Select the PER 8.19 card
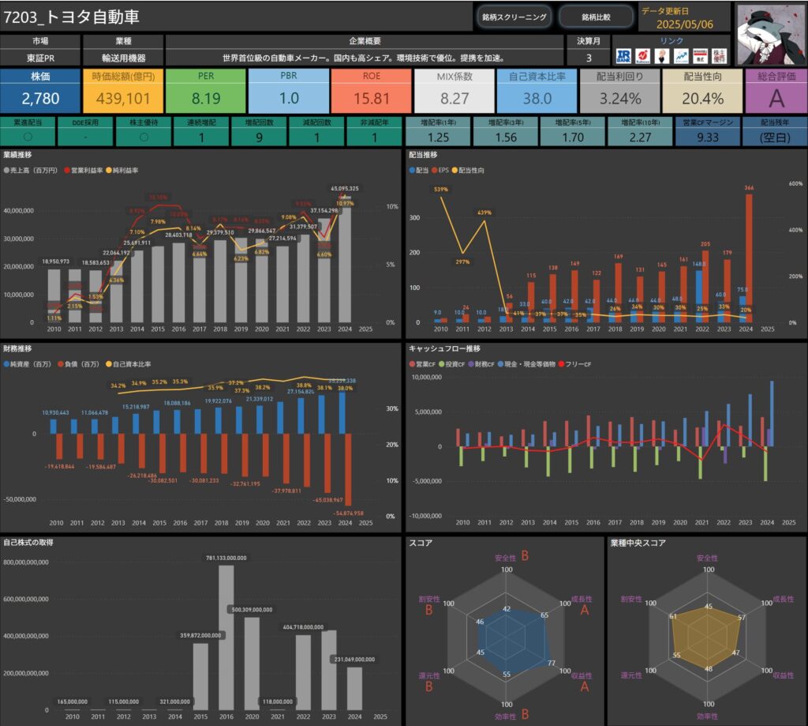Screen dimensions: 808x726 click(206, 91)
